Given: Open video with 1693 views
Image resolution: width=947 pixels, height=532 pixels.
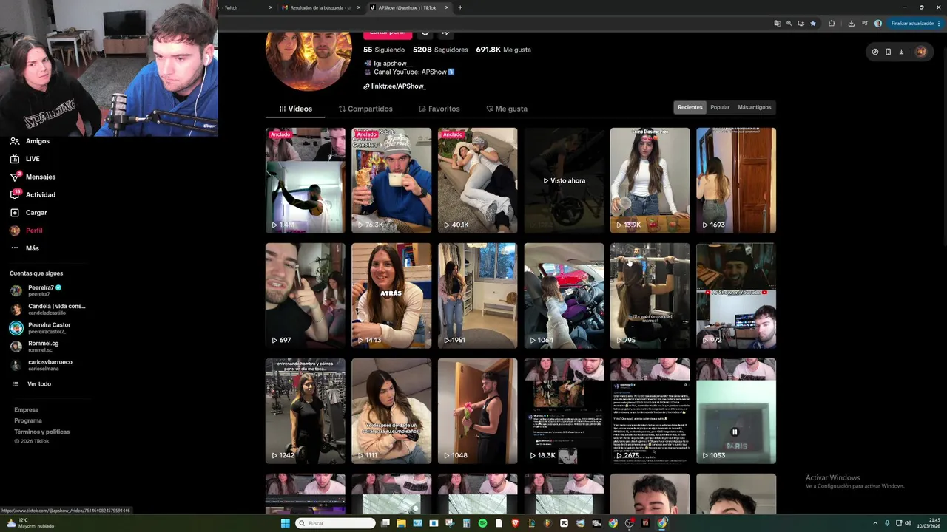Looking at the screenshot, I should coord(736,180).
